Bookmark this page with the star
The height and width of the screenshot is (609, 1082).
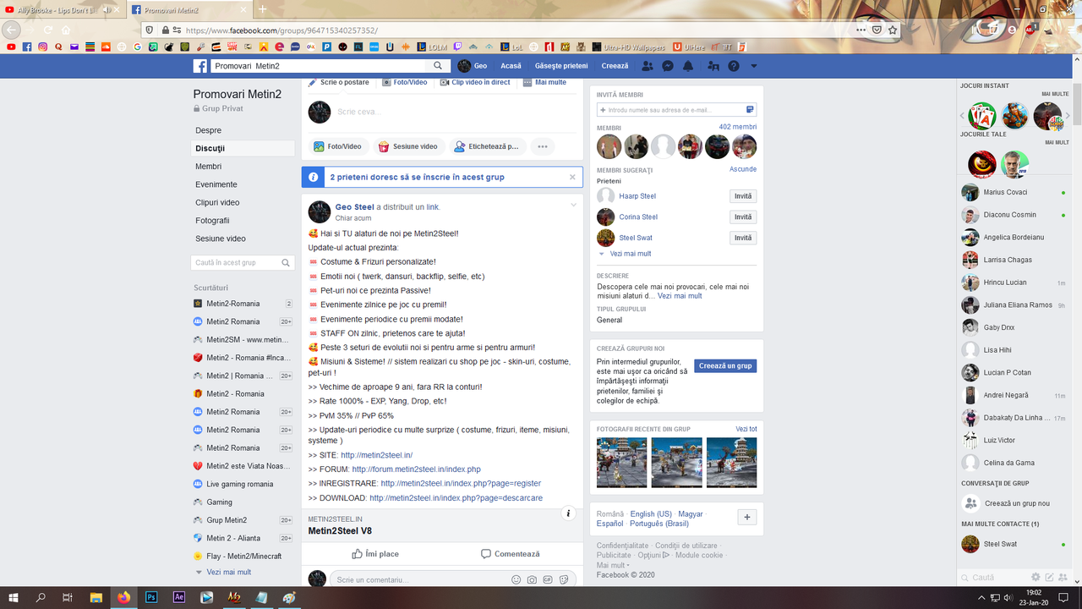tap(893, 30)
